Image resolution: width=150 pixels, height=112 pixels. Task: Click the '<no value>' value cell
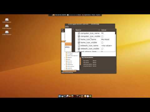[107, 46]
